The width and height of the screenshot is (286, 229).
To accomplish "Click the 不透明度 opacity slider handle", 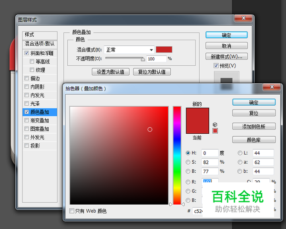I will [143, 59].
